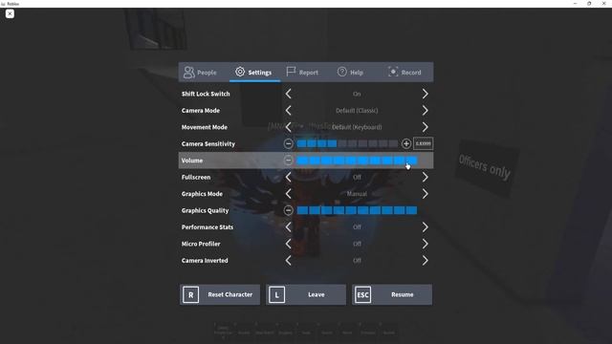Cycle Graphics Mode to next option
This screenshot has width=612, height=344.
click(425, 194)
